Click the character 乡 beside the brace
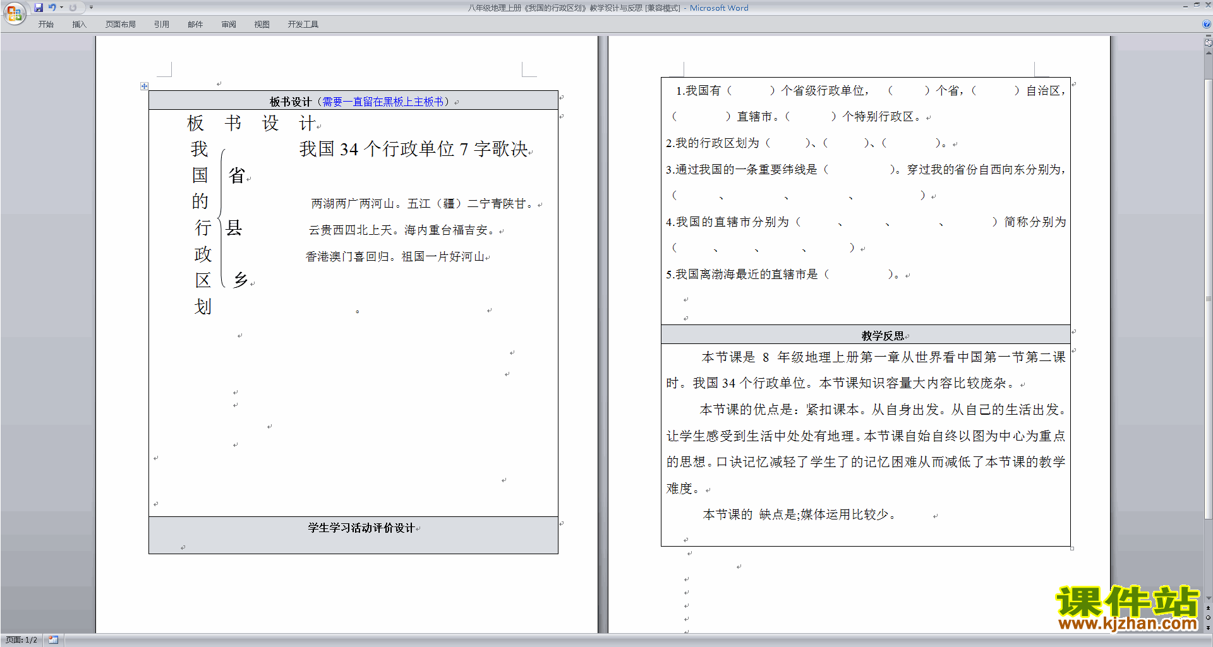The width and height of the screenshot is (1213, 647). pyautogui.click(x=241, y=280)
